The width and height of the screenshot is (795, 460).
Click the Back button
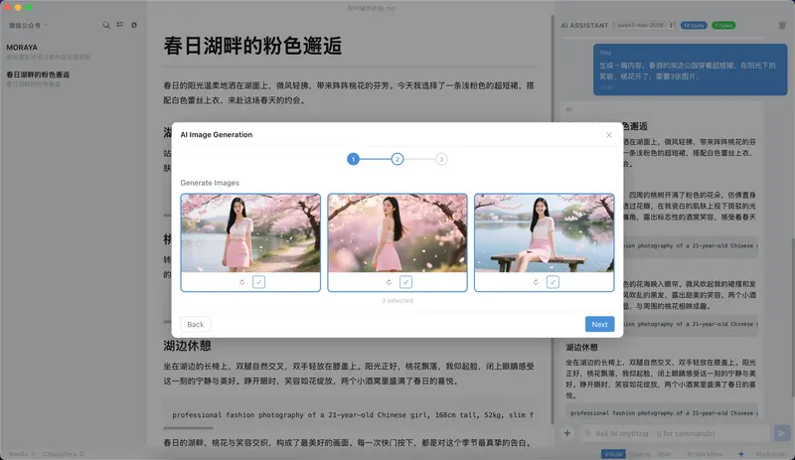pyautogui.click(x=196, y=325)
